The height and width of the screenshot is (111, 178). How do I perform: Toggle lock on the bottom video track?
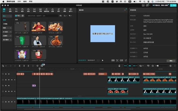pyautogui.click(x=6, y=102)
